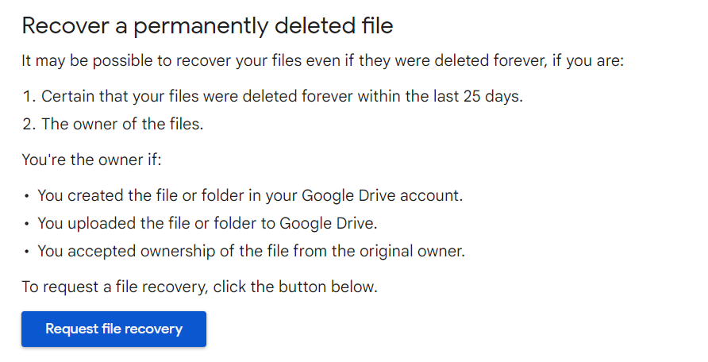The image size is (708, 362).
Task: Click the "To request a file recovery" sentence
Action: point(199,287)
